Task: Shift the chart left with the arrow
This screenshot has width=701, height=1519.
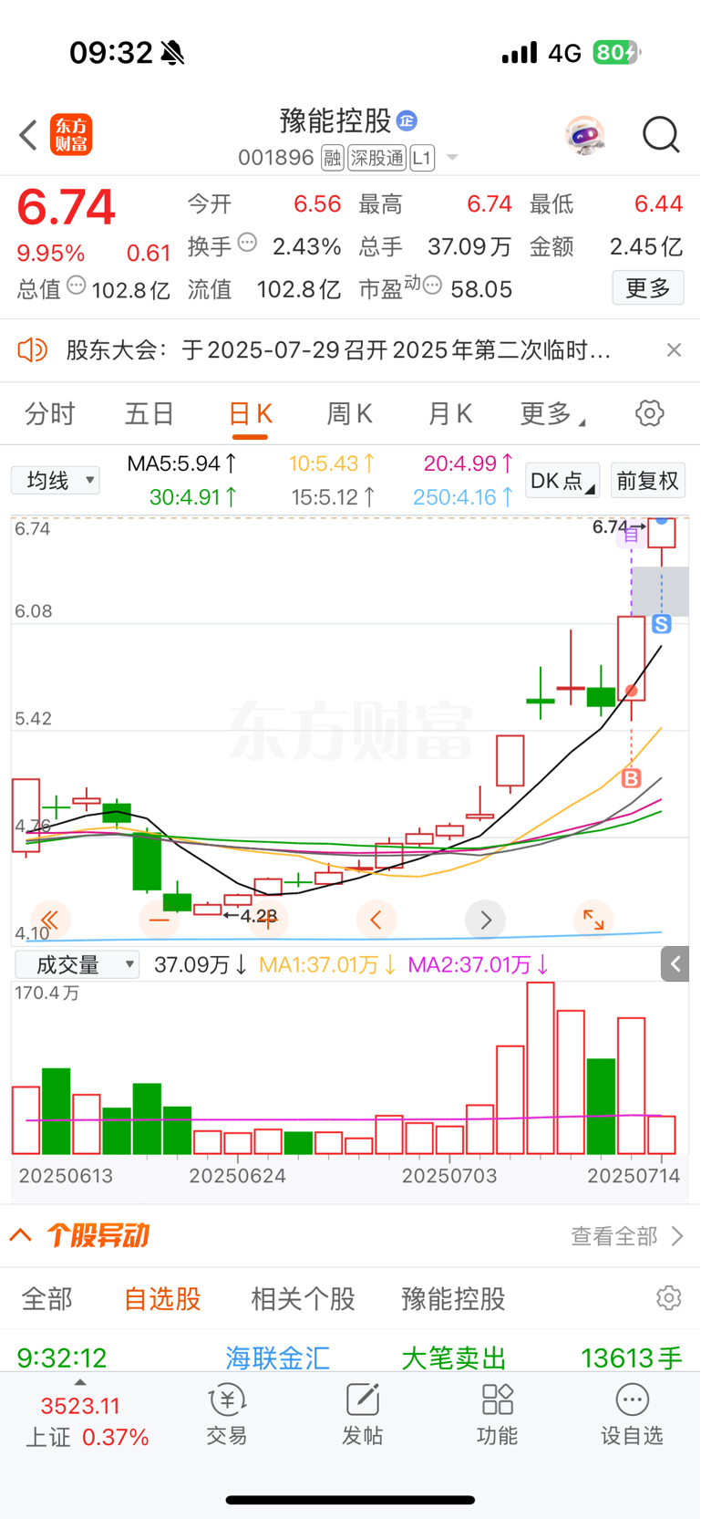Action: click(376, 920)
